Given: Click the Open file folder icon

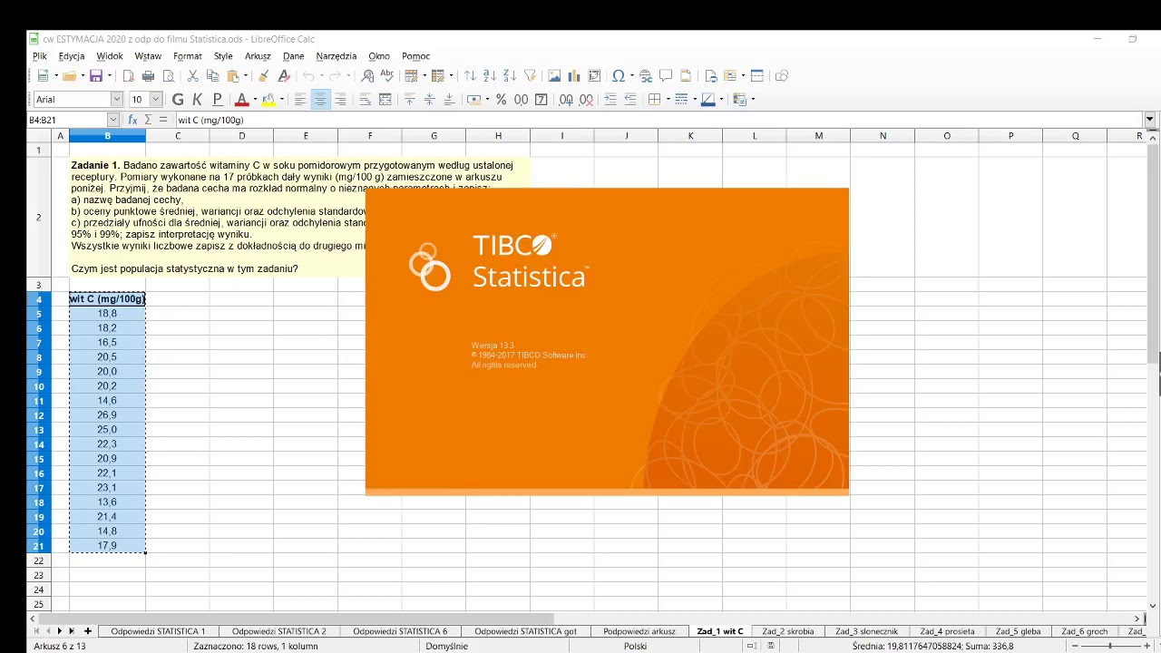Looking at the screenshot, I should 69,76.
